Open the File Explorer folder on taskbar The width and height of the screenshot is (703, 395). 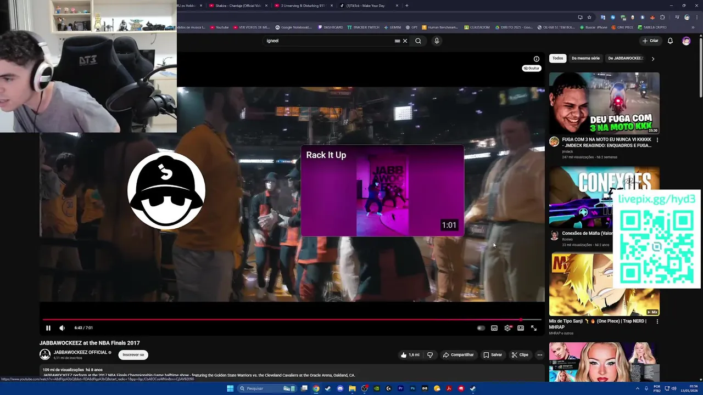click(x=352, y=388)
